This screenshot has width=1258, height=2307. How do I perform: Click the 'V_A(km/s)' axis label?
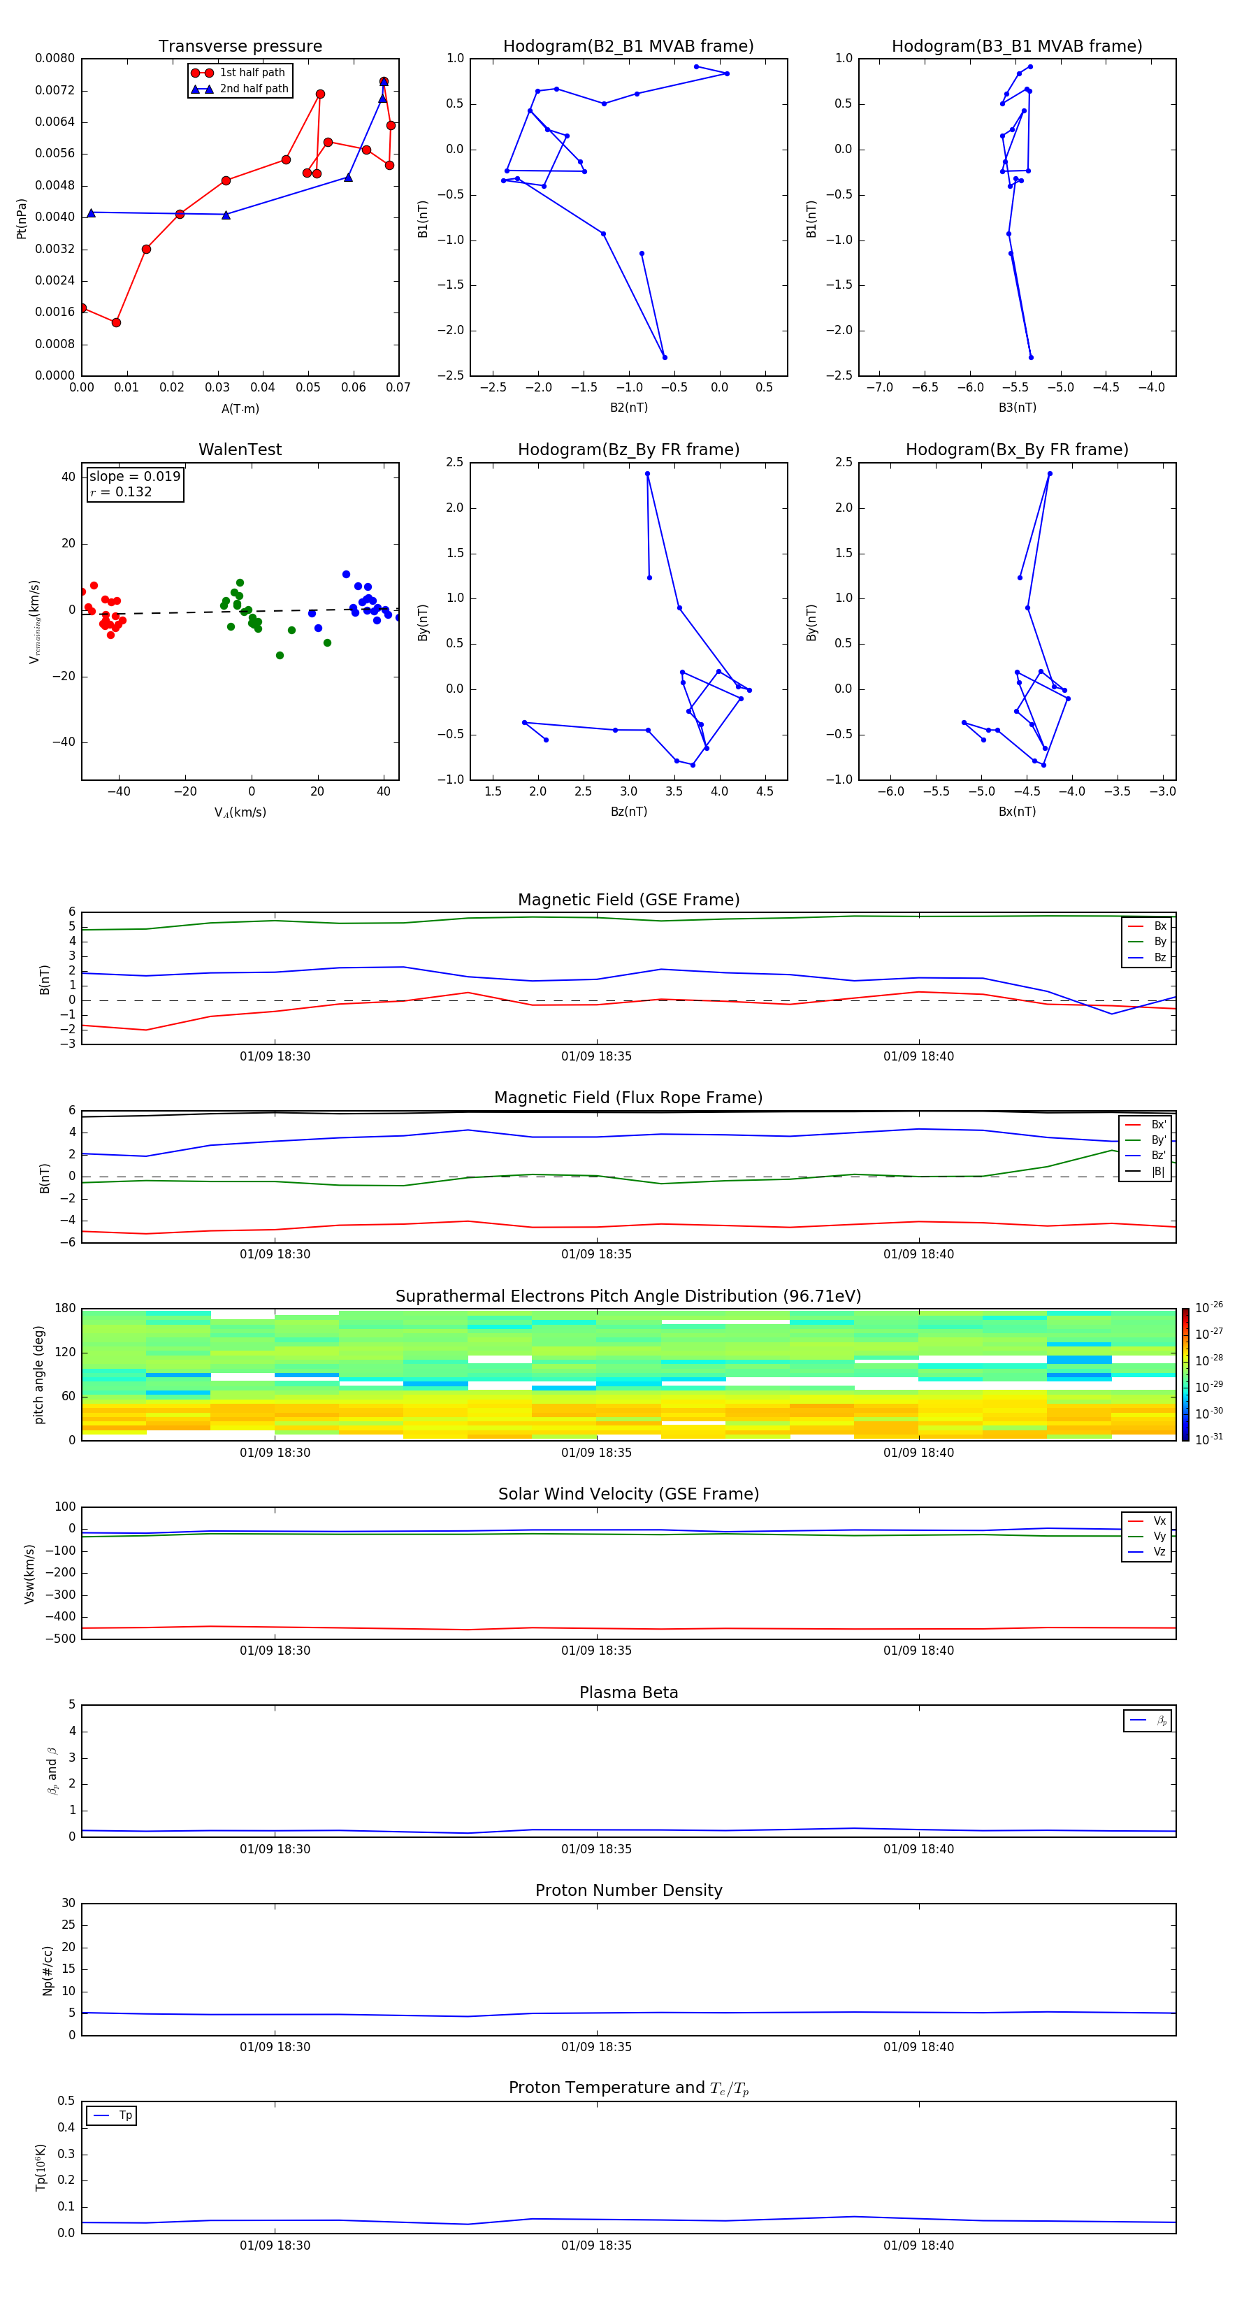click(x=240, y=812)
